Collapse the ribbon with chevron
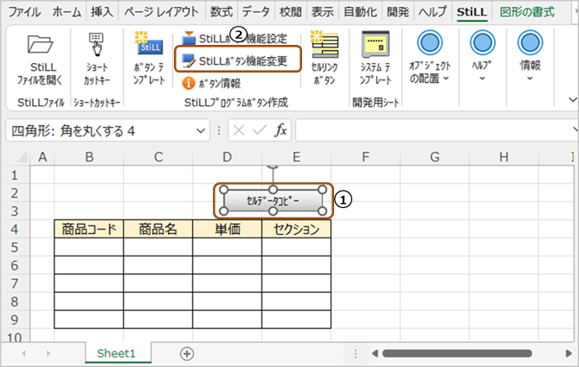The height and width of the screenshot is (367, 579). click(x=573, y=100)
